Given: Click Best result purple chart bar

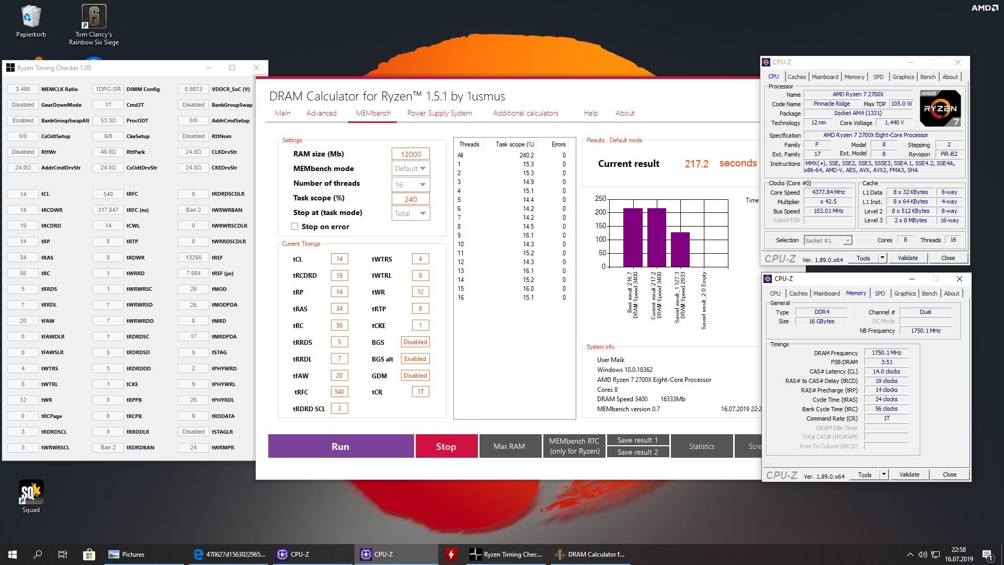Looking at the screenshot, I should click(633, 238).
